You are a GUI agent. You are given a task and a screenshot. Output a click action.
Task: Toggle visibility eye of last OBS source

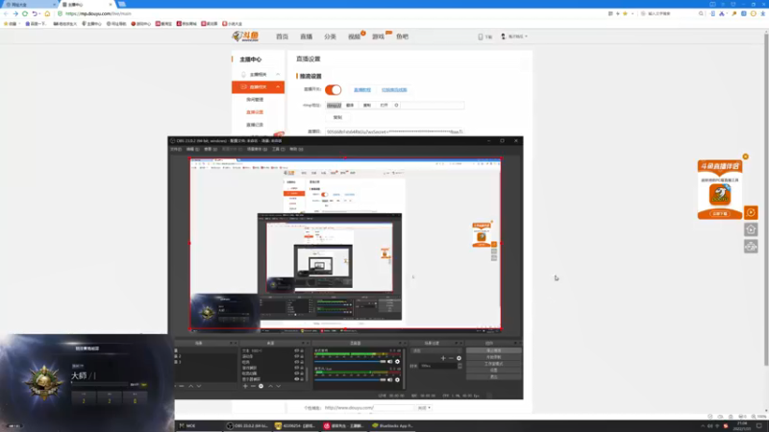click(296, 378)
